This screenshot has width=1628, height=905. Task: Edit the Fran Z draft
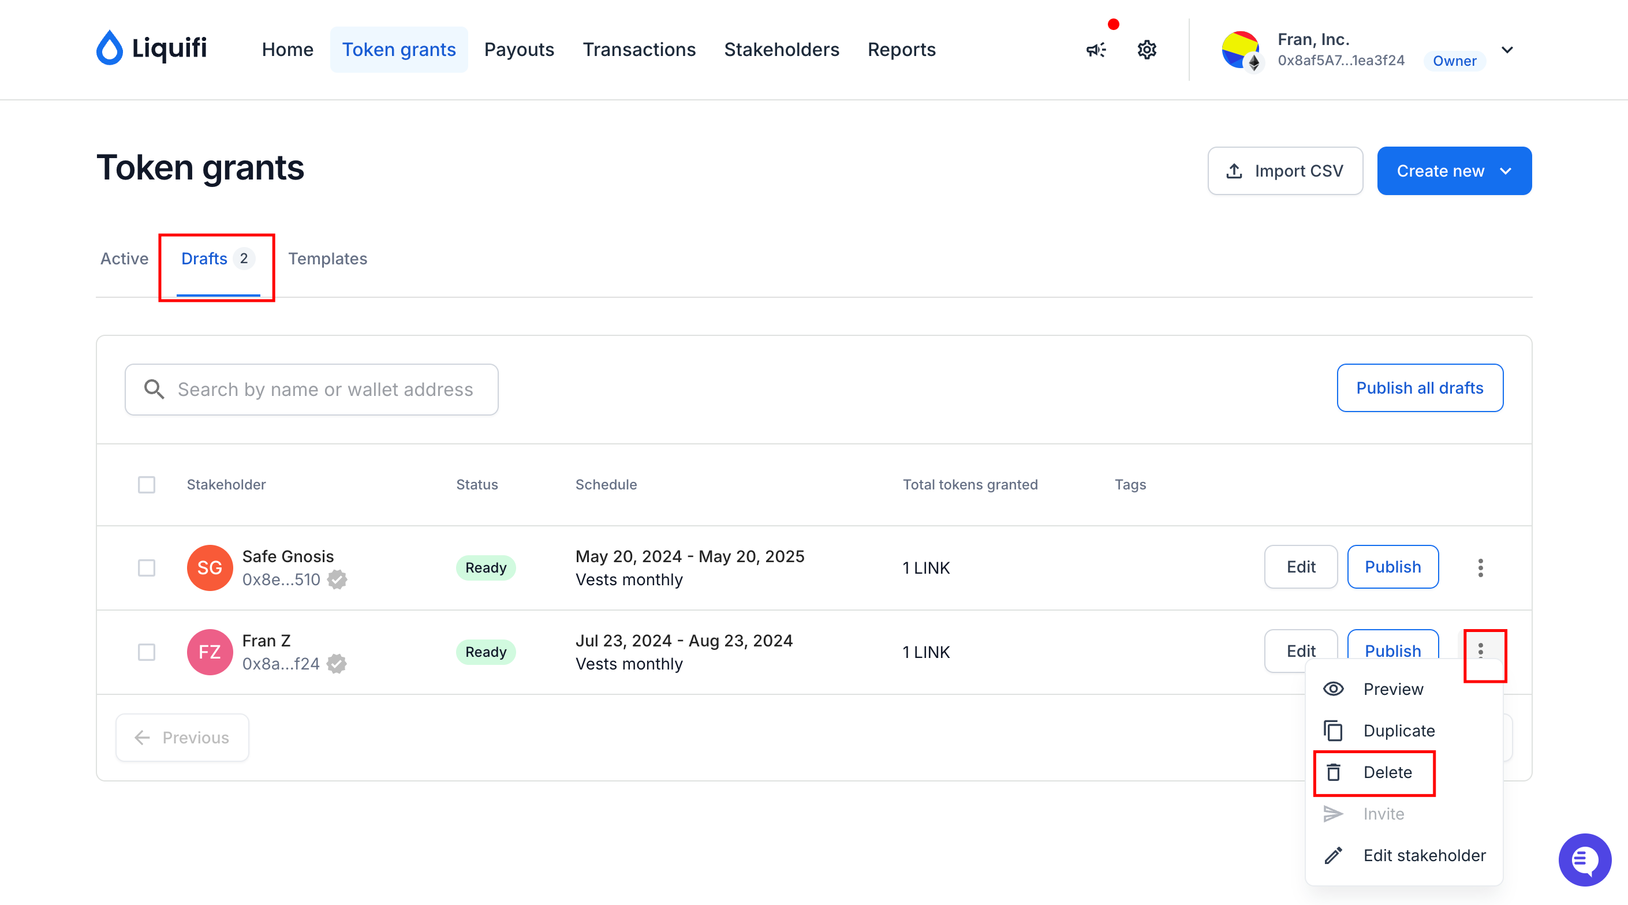pyautogui.click(x=1301, y=650)
